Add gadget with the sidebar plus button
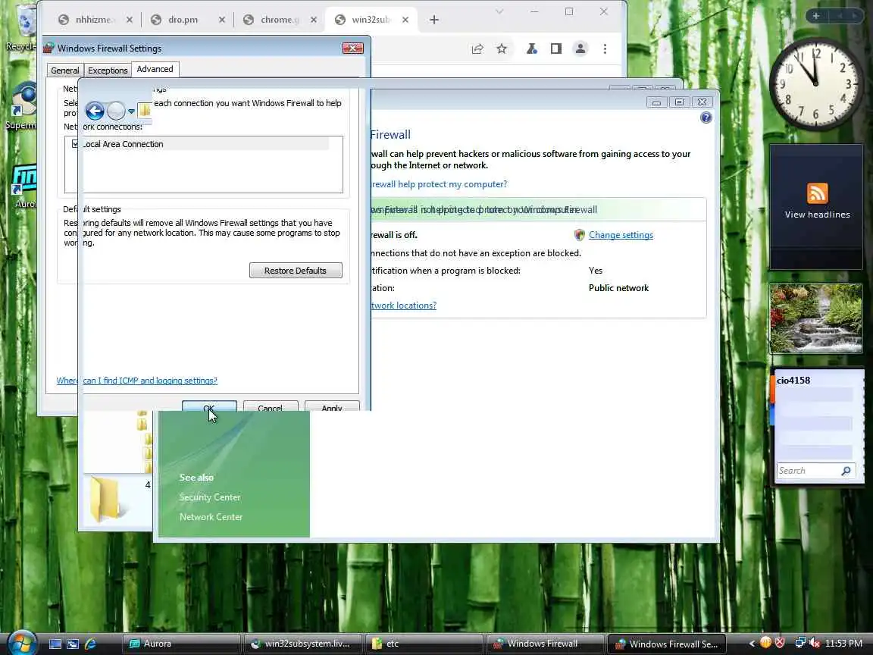873x655 pixels. [816, 16]
